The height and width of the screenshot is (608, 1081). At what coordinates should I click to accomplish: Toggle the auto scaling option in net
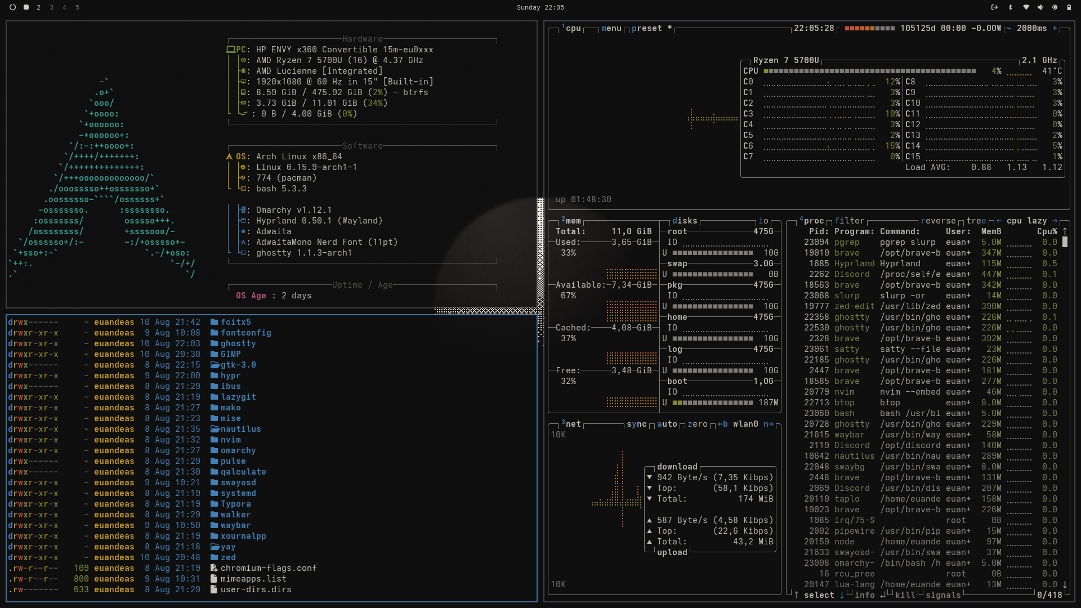[x=667, y=424]
